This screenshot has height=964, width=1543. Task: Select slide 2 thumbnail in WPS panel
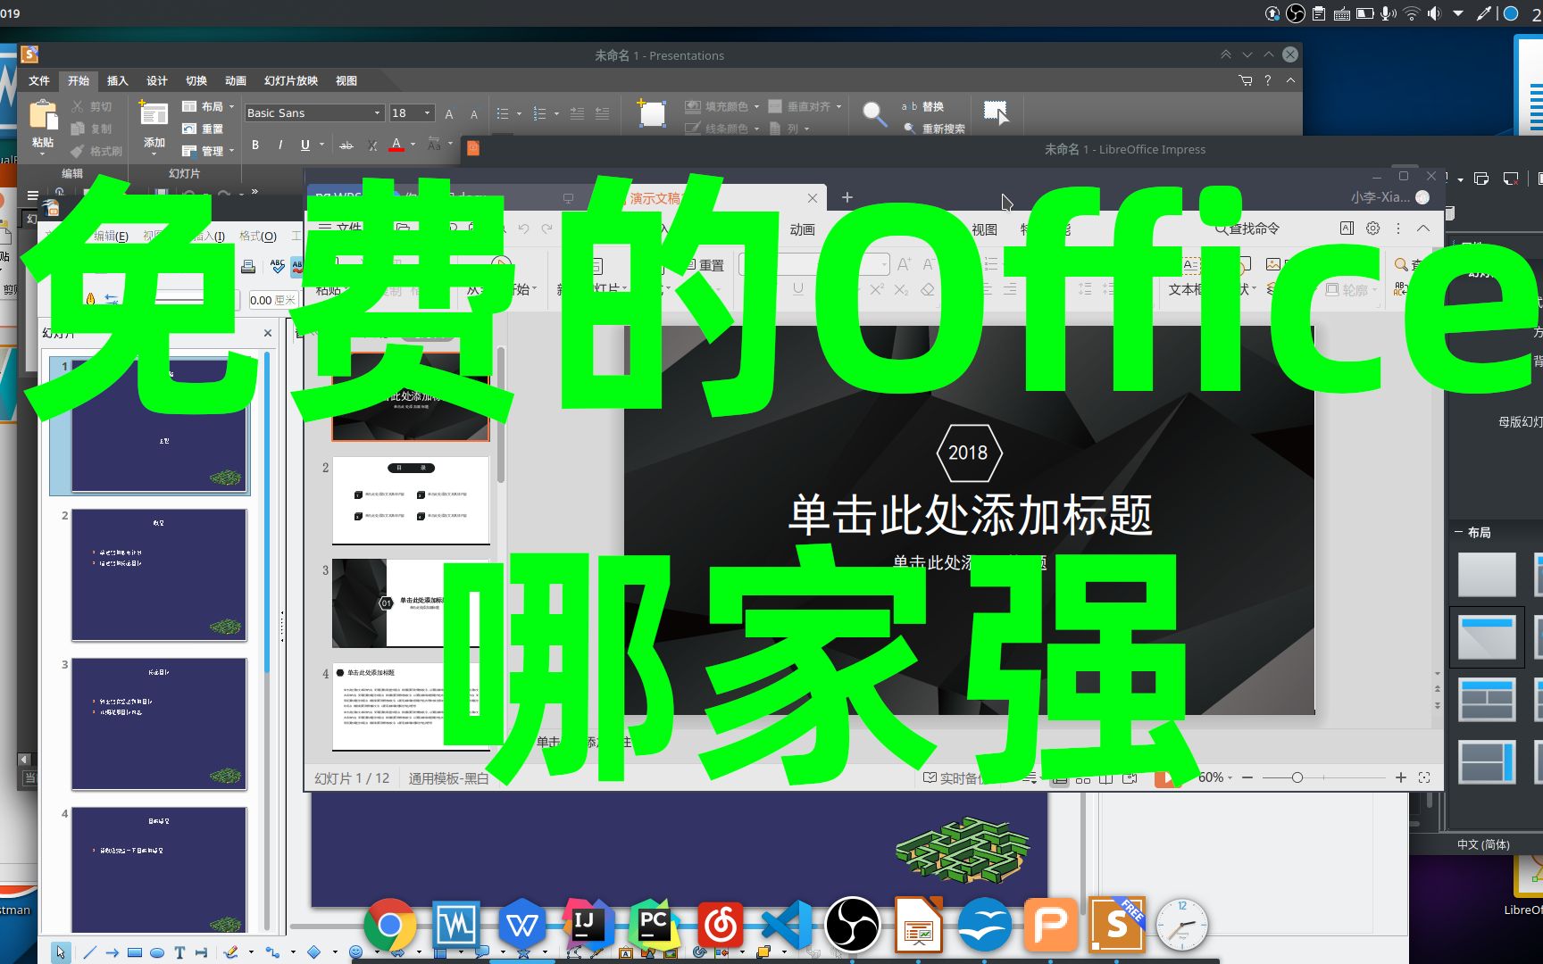click(411, 500)
